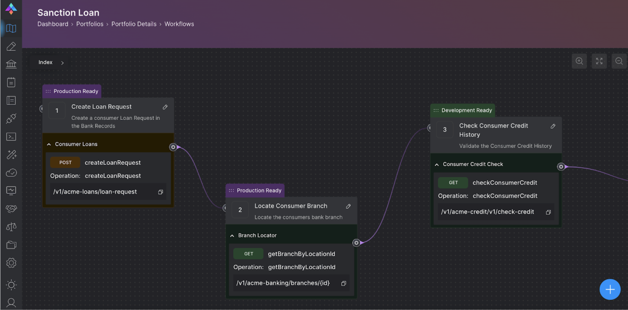This screenshot has height=310, width=628.
Task: Select step number 1 badge
Action: click(x=57, y=111)
